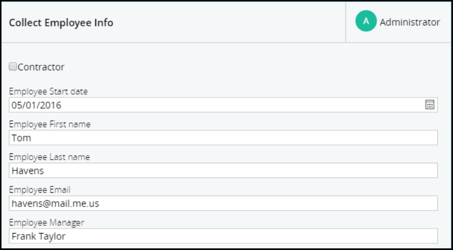The height and width of the screenshot is (250, 453).
Task: Open the Administrator user name menu
Action: tap(410, 22)
